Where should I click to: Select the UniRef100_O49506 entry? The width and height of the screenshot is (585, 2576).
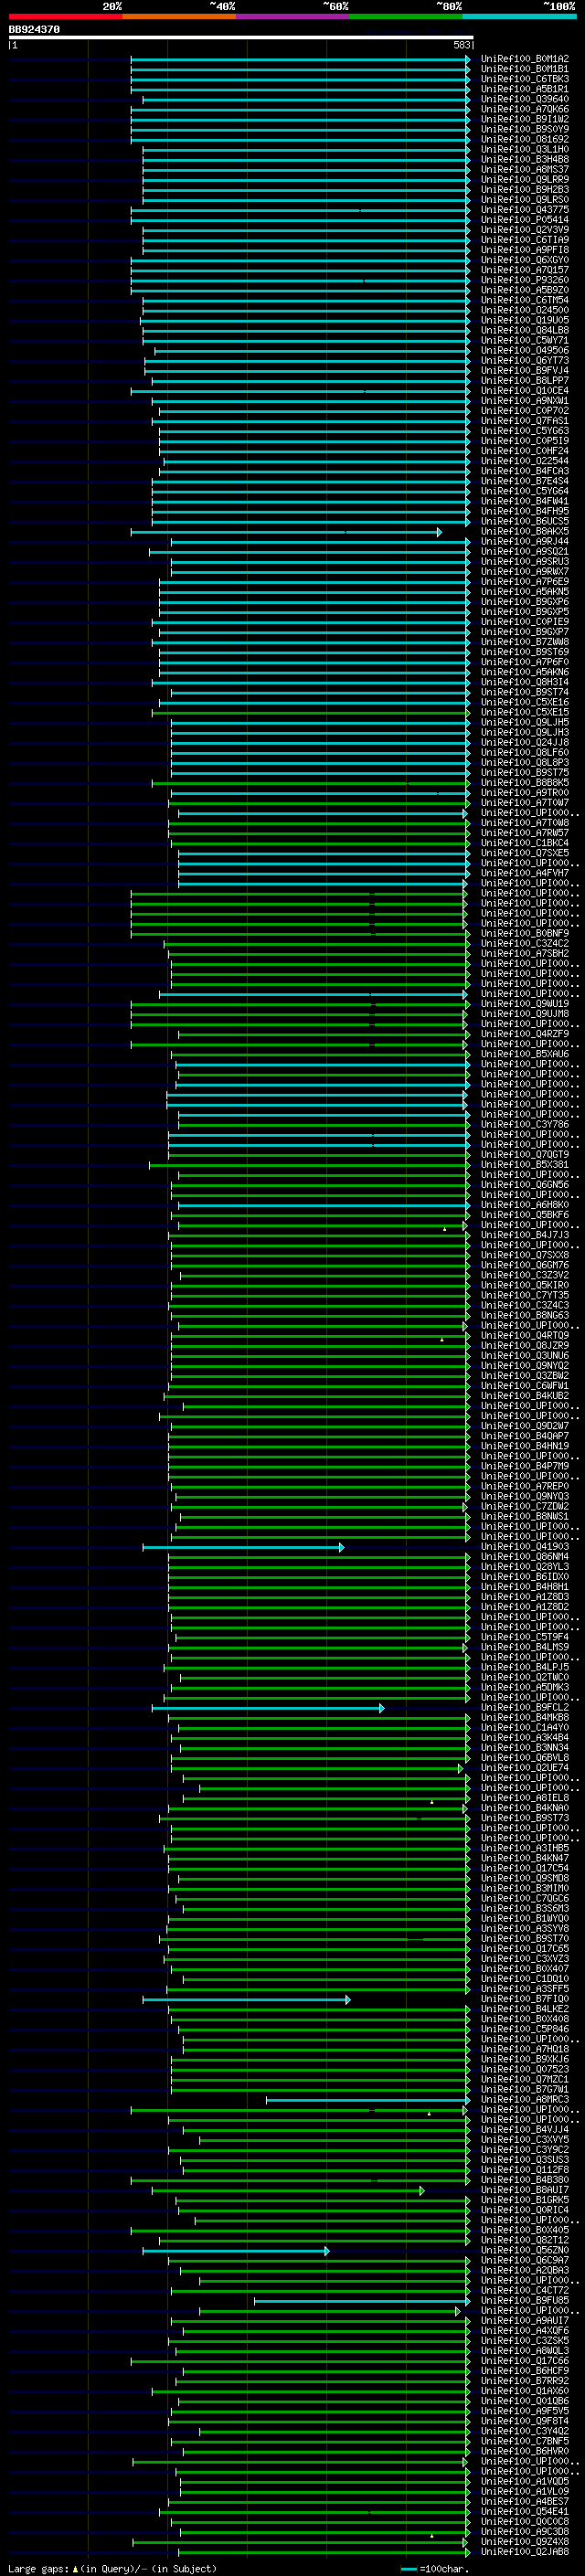pos(524,350)
